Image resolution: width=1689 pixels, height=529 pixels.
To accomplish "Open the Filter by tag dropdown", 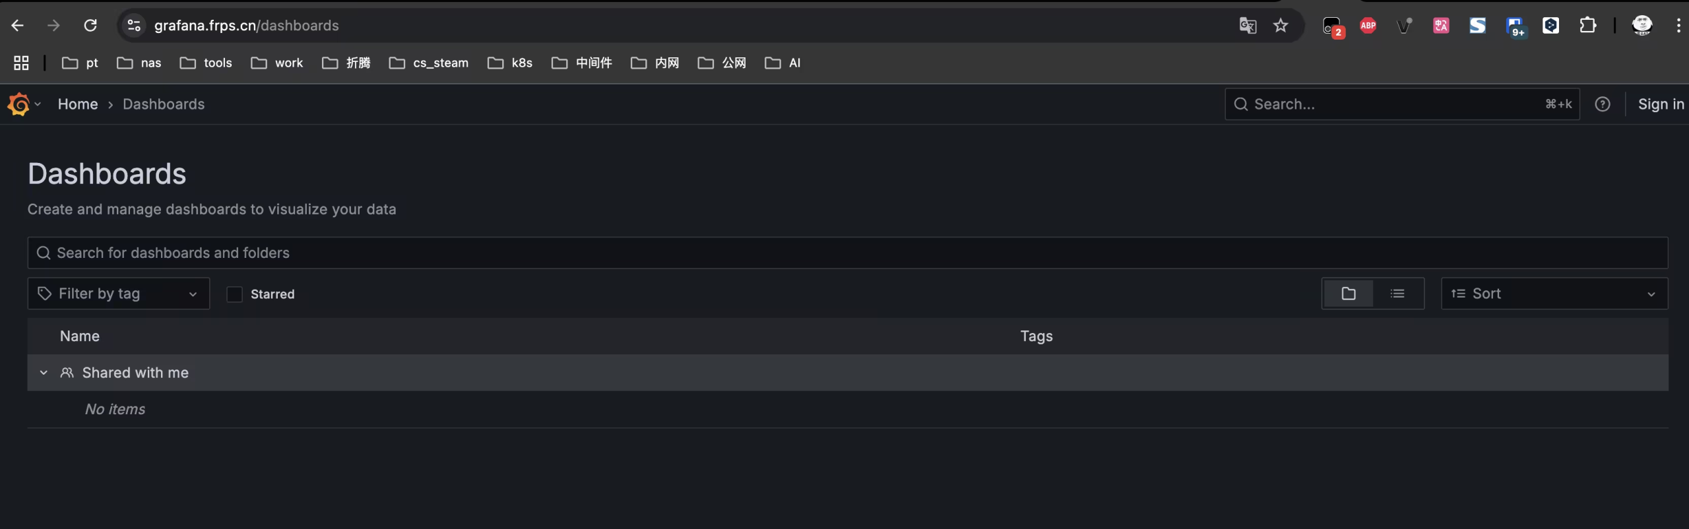I will pos(119,294).
